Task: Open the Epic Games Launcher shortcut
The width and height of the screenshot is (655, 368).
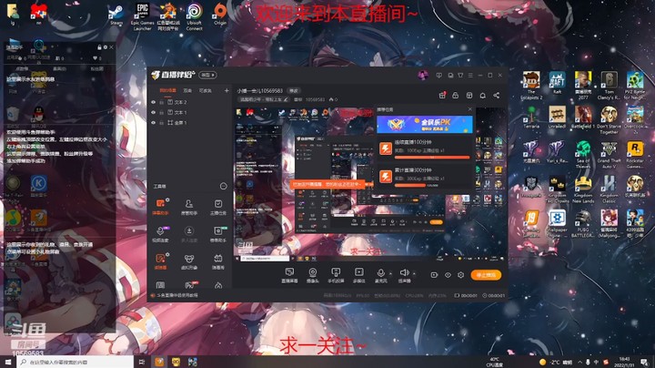Action: 143,16
